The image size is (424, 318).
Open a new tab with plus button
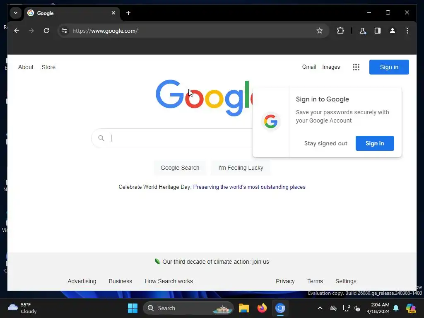pyautogui.click(x=128, y=13)
